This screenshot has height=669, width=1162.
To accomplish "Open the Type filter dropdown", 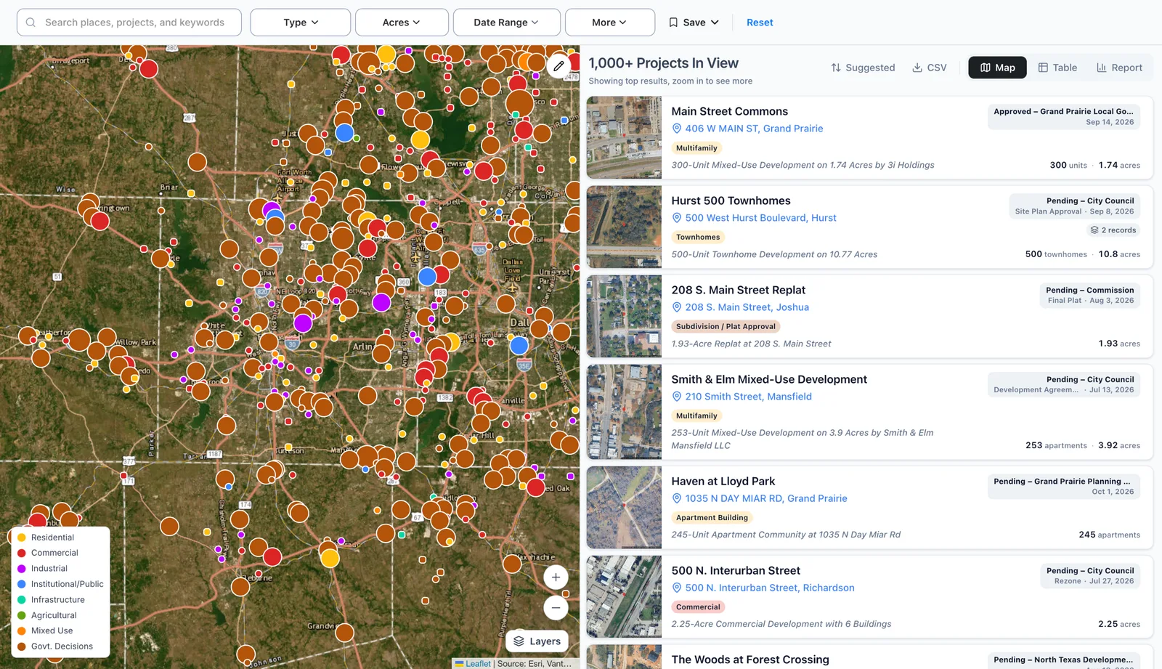I will pos(301,23).
